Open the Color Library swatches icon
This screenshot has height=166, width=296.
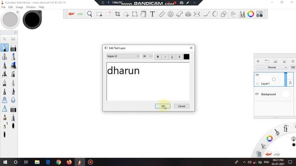259,14
